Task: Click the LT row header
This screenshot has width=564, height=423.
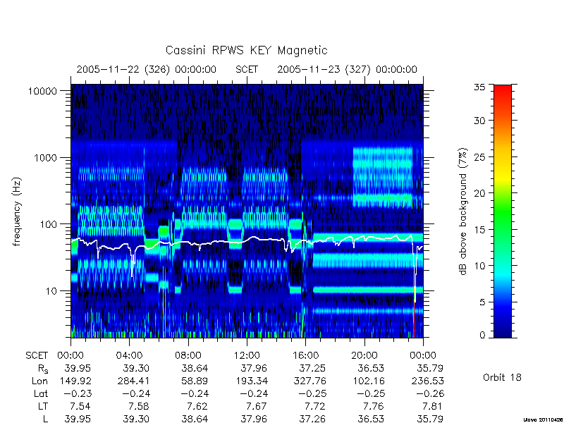Action: click(x=42, y=406)
